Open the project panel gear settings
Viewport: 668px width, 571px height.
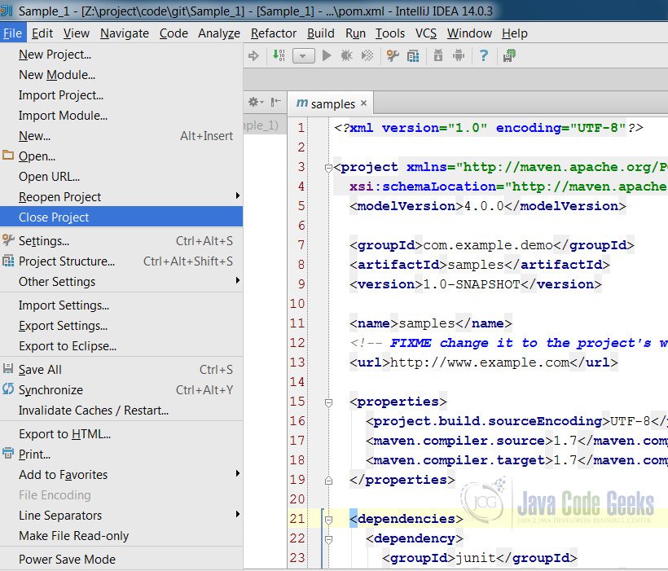(x=256, y=102)
